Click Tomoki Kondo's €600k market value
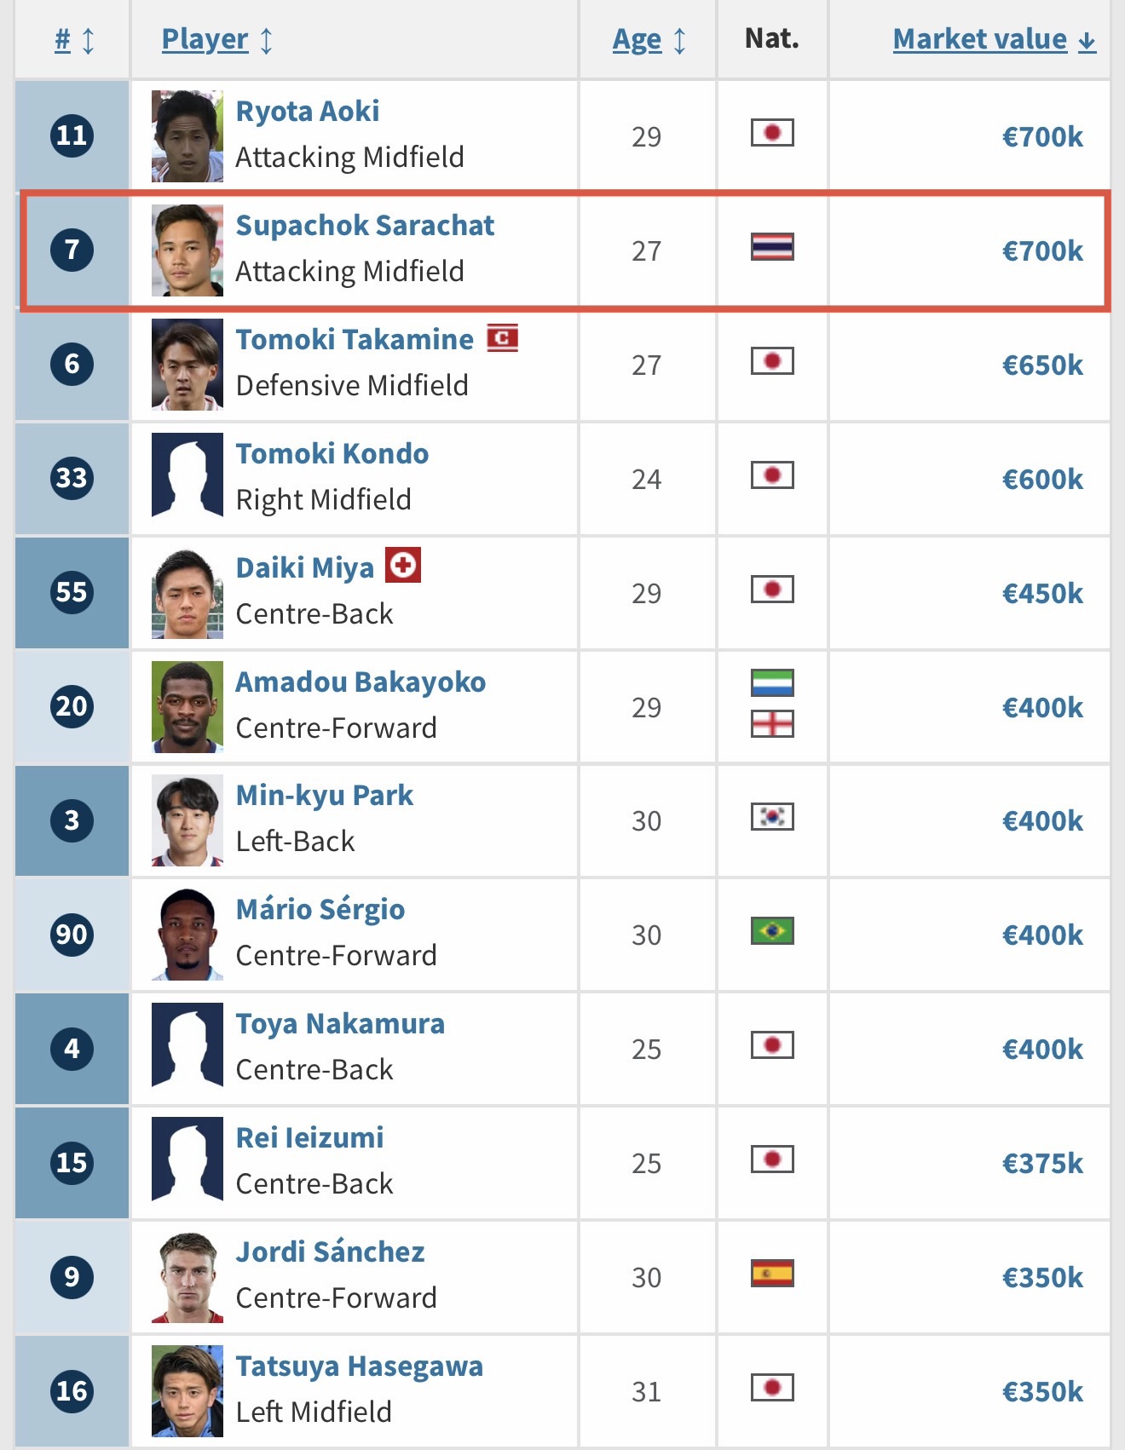 pyautogui.click(x=1041, y=480)
